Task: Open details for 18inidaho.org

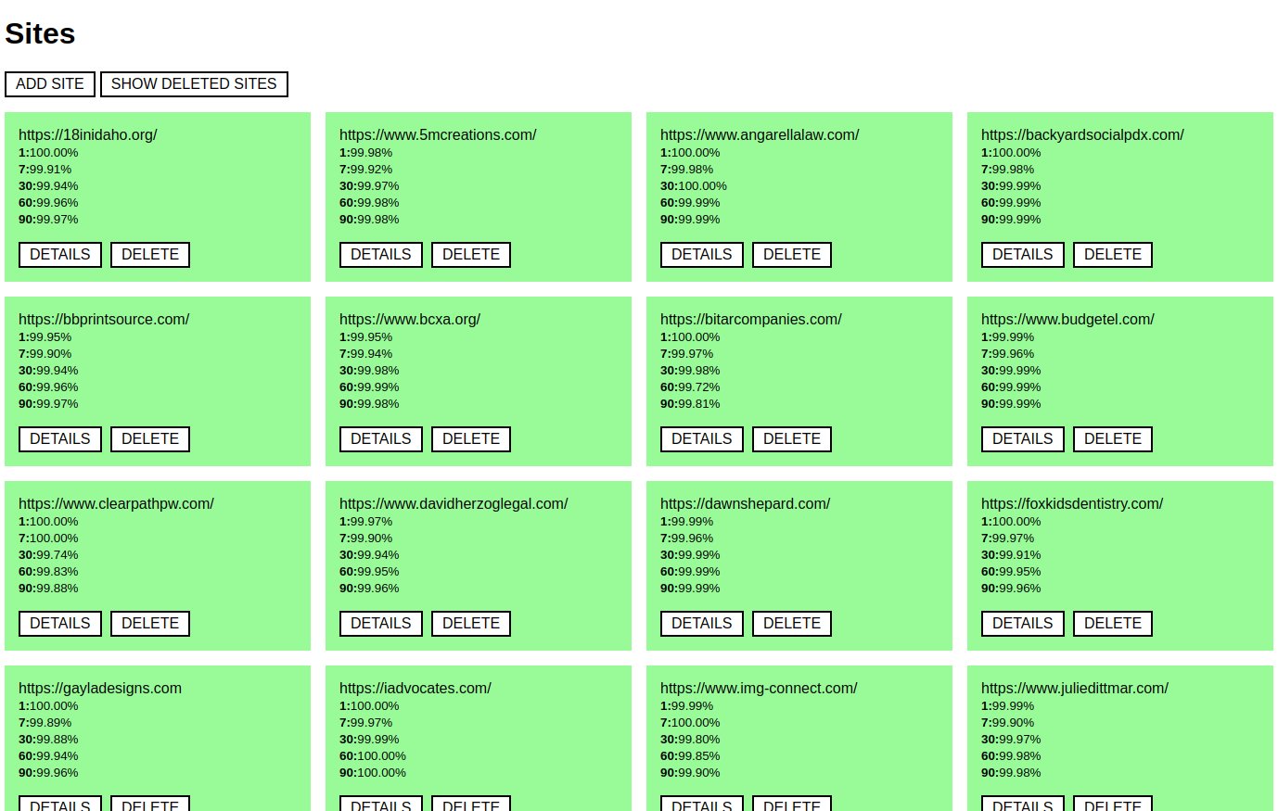Action: click(60, 255)
